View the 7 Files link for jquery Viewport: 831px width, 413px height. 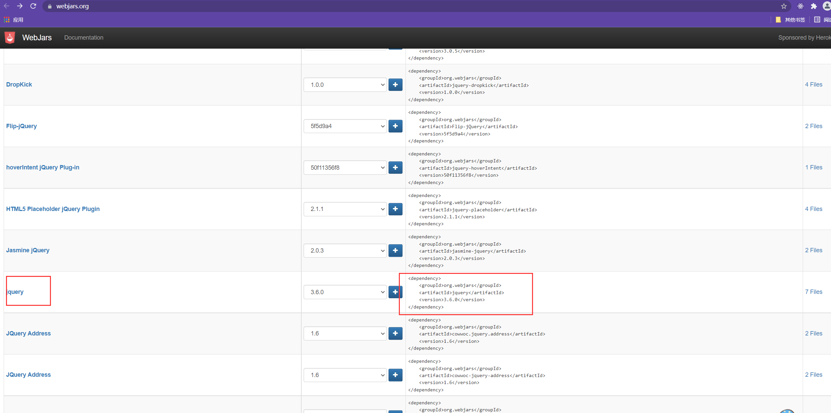[813, 292]
